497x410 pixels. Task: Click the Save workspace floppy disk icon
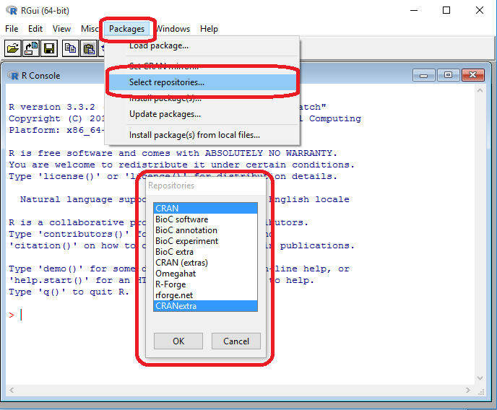(49, 48)
